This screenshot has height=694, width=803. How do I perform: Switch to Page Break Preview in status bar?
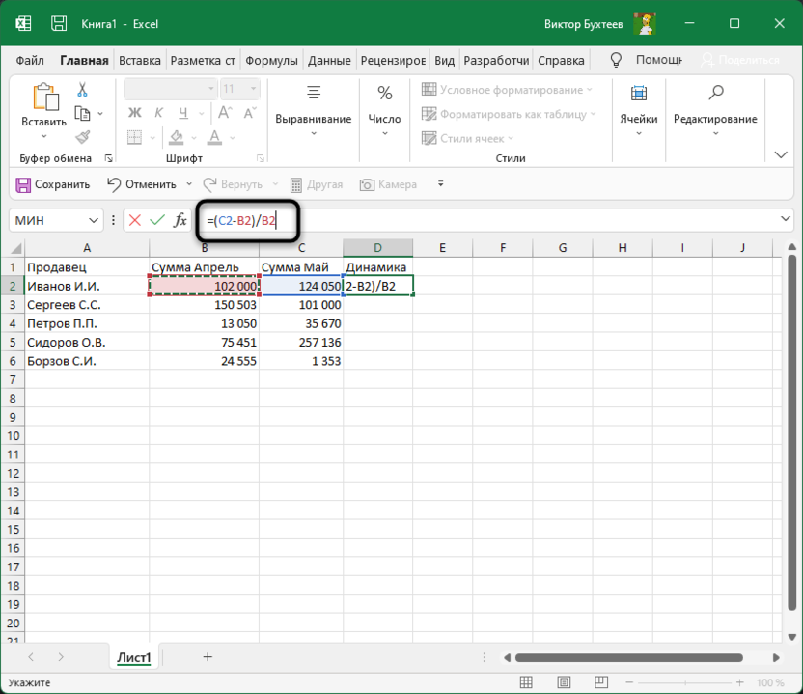pos(601,682)
